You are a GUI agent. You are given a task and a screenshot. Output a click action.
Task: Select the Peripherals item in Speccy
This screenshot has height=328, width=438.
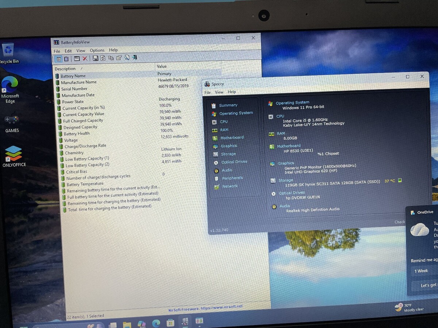pyautogui.click(x=232, y=178)
